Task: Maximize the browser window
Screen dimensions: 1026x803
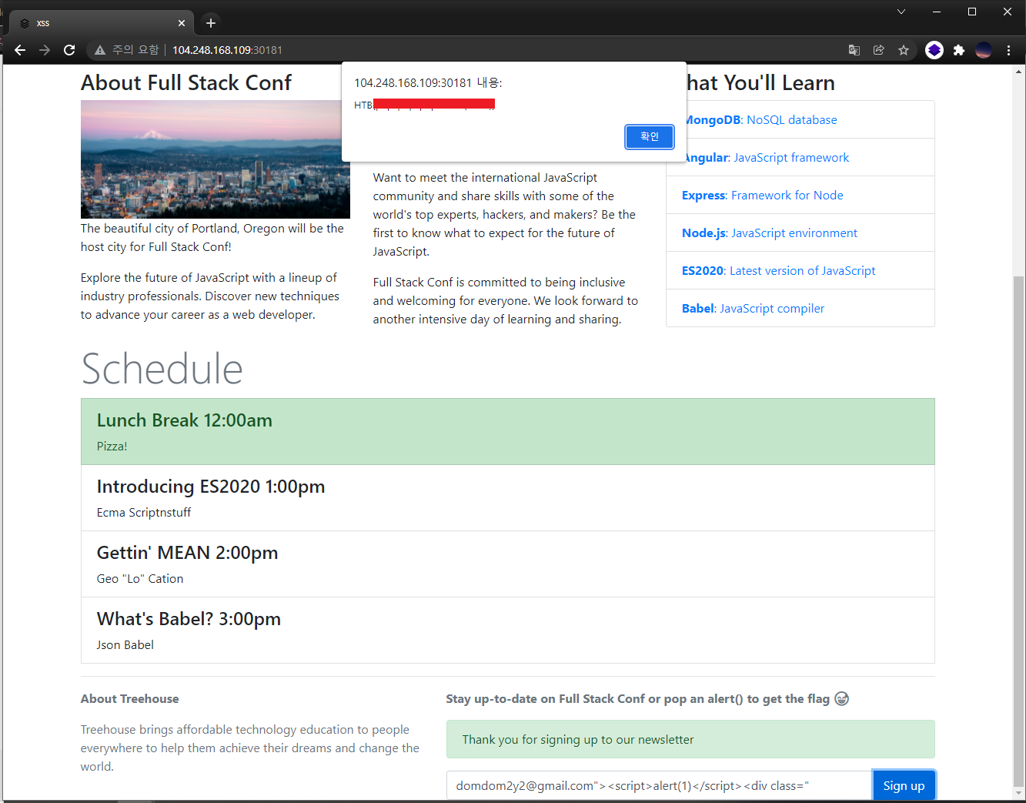Action: tap(972, 12)
